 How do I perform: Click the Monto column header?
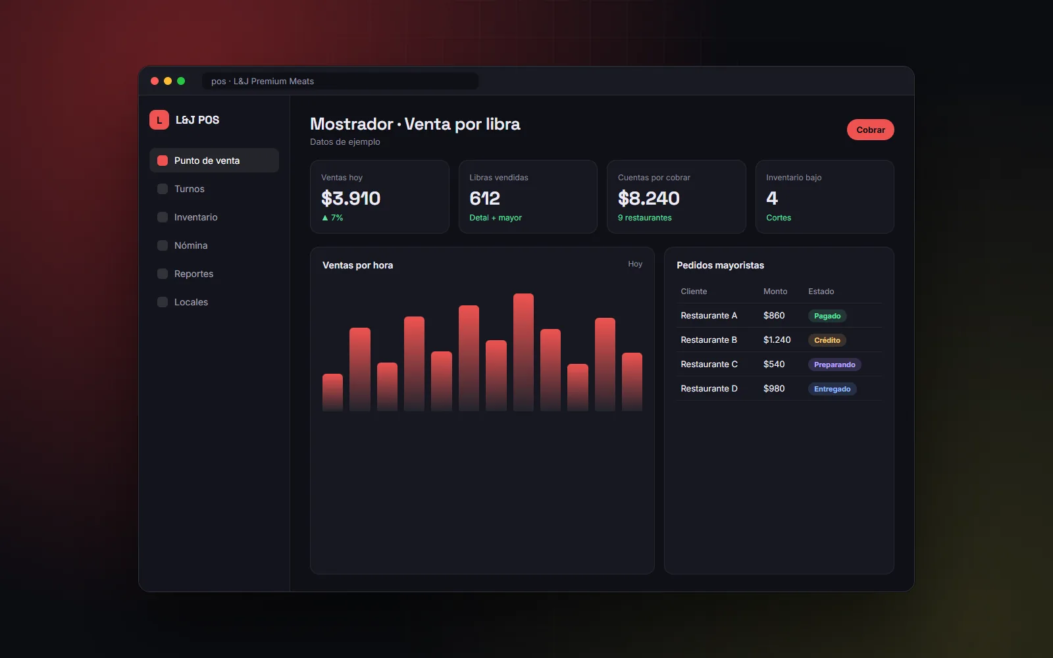775,291
